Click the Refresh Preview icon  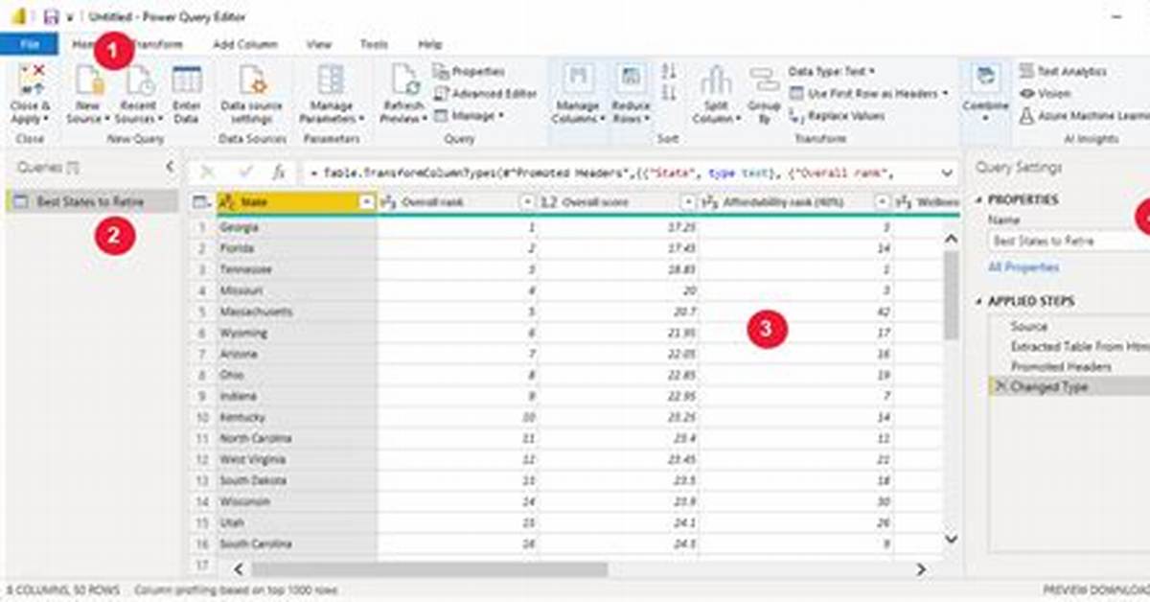(404, 80)
